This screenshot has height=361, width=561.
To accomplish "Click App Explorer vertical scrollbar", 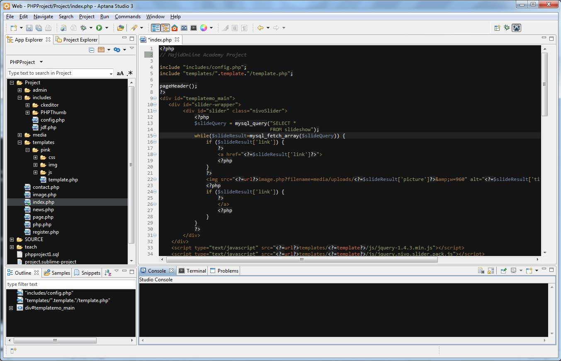I will tap(132, 166).
